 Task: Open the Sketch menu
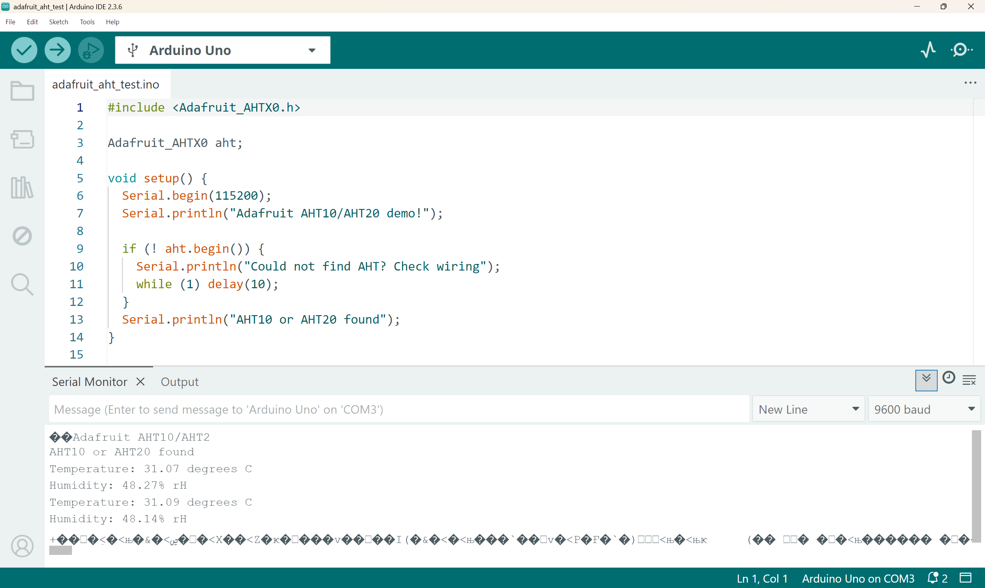click(x=58, y=22)
